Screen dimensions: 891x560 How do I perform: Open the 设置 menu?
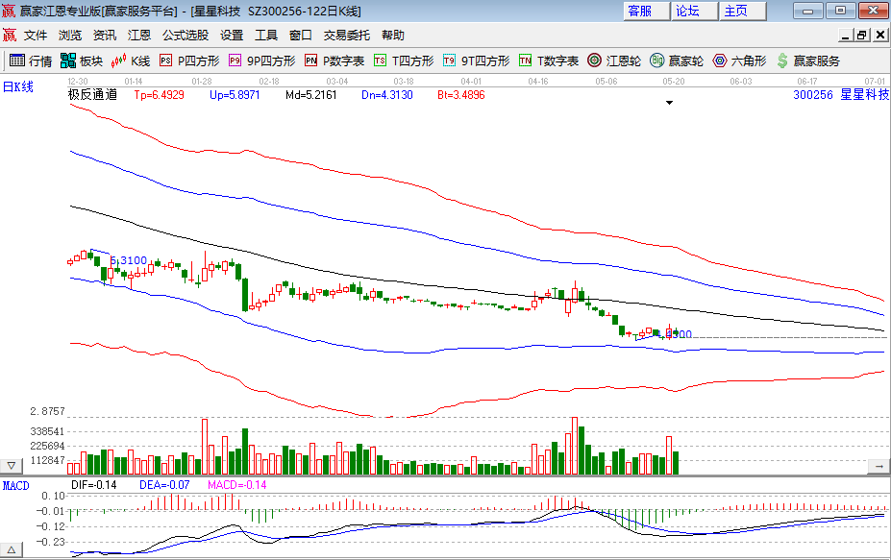[232, 36]
